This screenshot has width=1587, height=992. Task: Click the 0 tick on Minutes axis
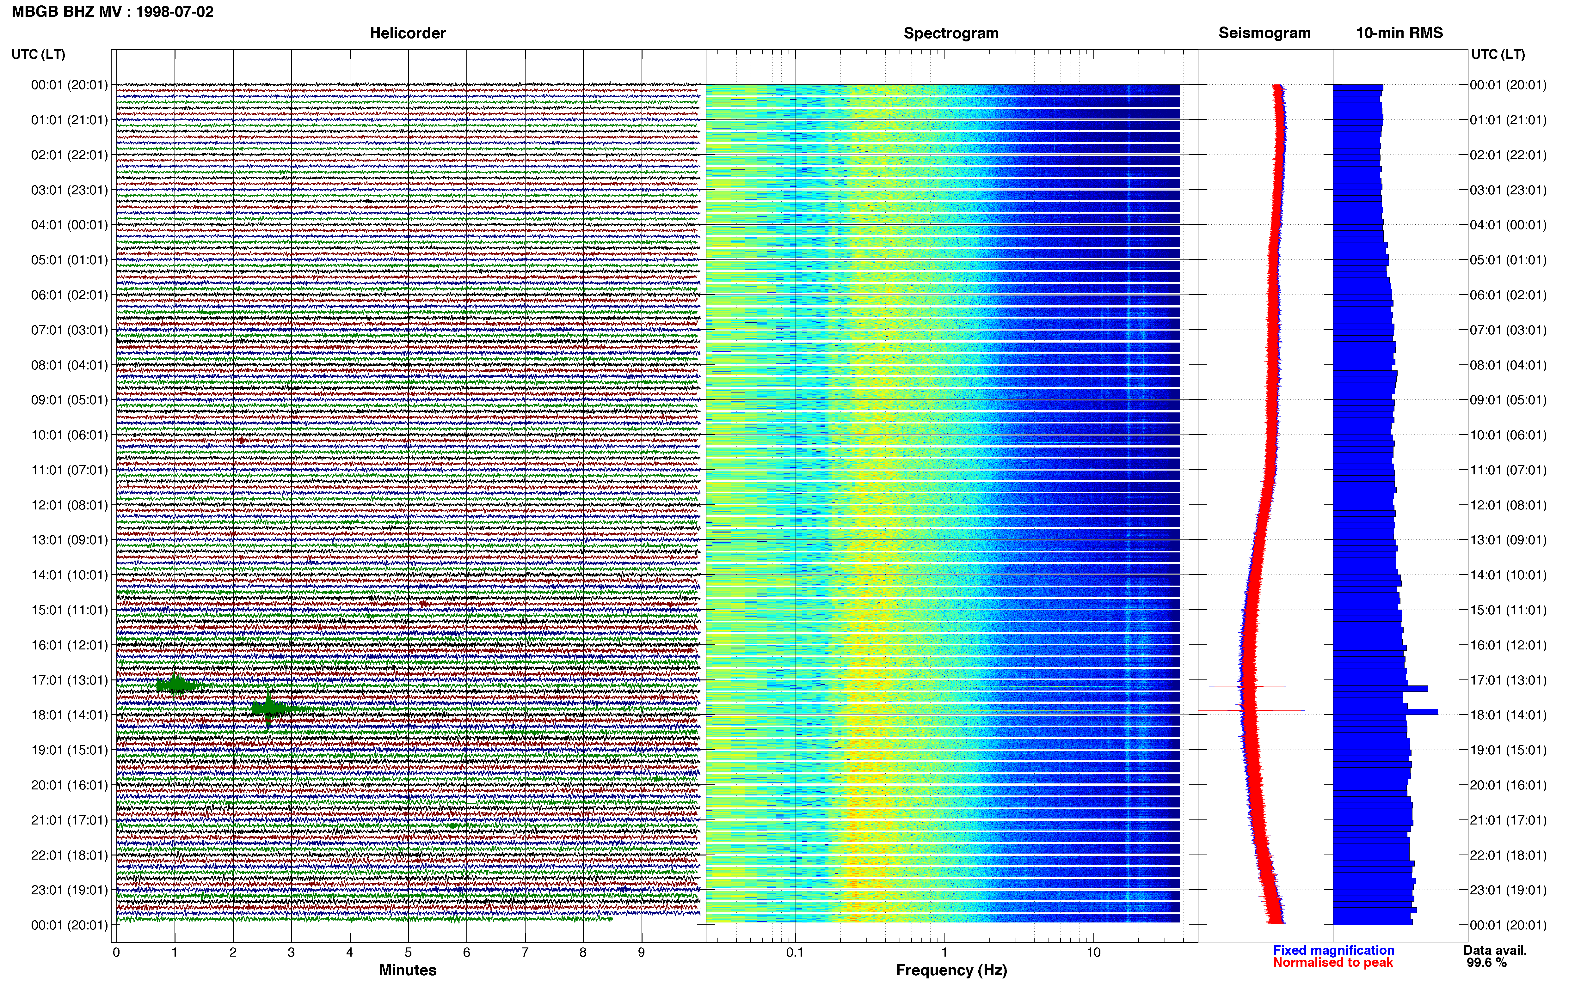[x=116, y=952]
